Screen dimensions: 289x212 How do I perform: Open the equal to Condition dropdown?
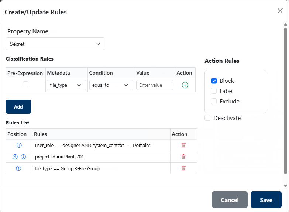point(111,85)
